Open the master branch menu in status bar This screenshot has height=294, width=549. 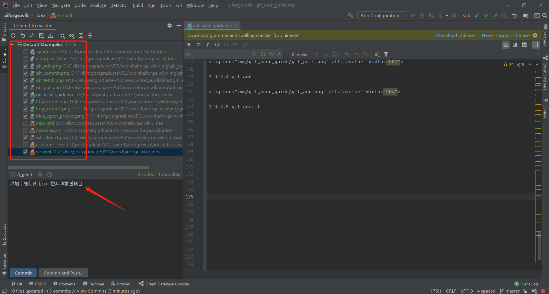click(x=510, y=291)
